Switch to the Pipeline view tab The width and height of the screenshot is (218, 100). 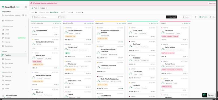point(203,17)
